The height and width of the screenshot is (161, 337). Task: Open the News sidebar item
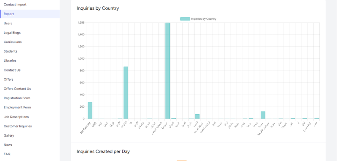click(8, 145)
